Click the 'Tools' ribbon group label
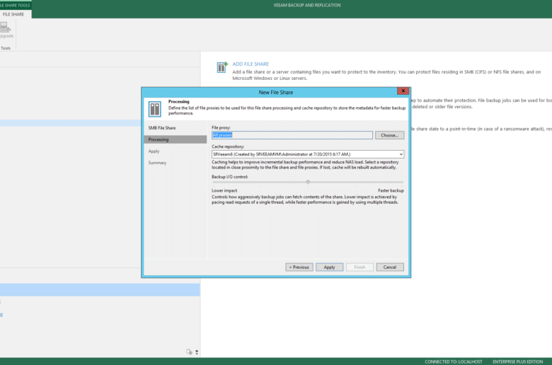This screenshot has height=365, width=552. click(x=6, y=48)
